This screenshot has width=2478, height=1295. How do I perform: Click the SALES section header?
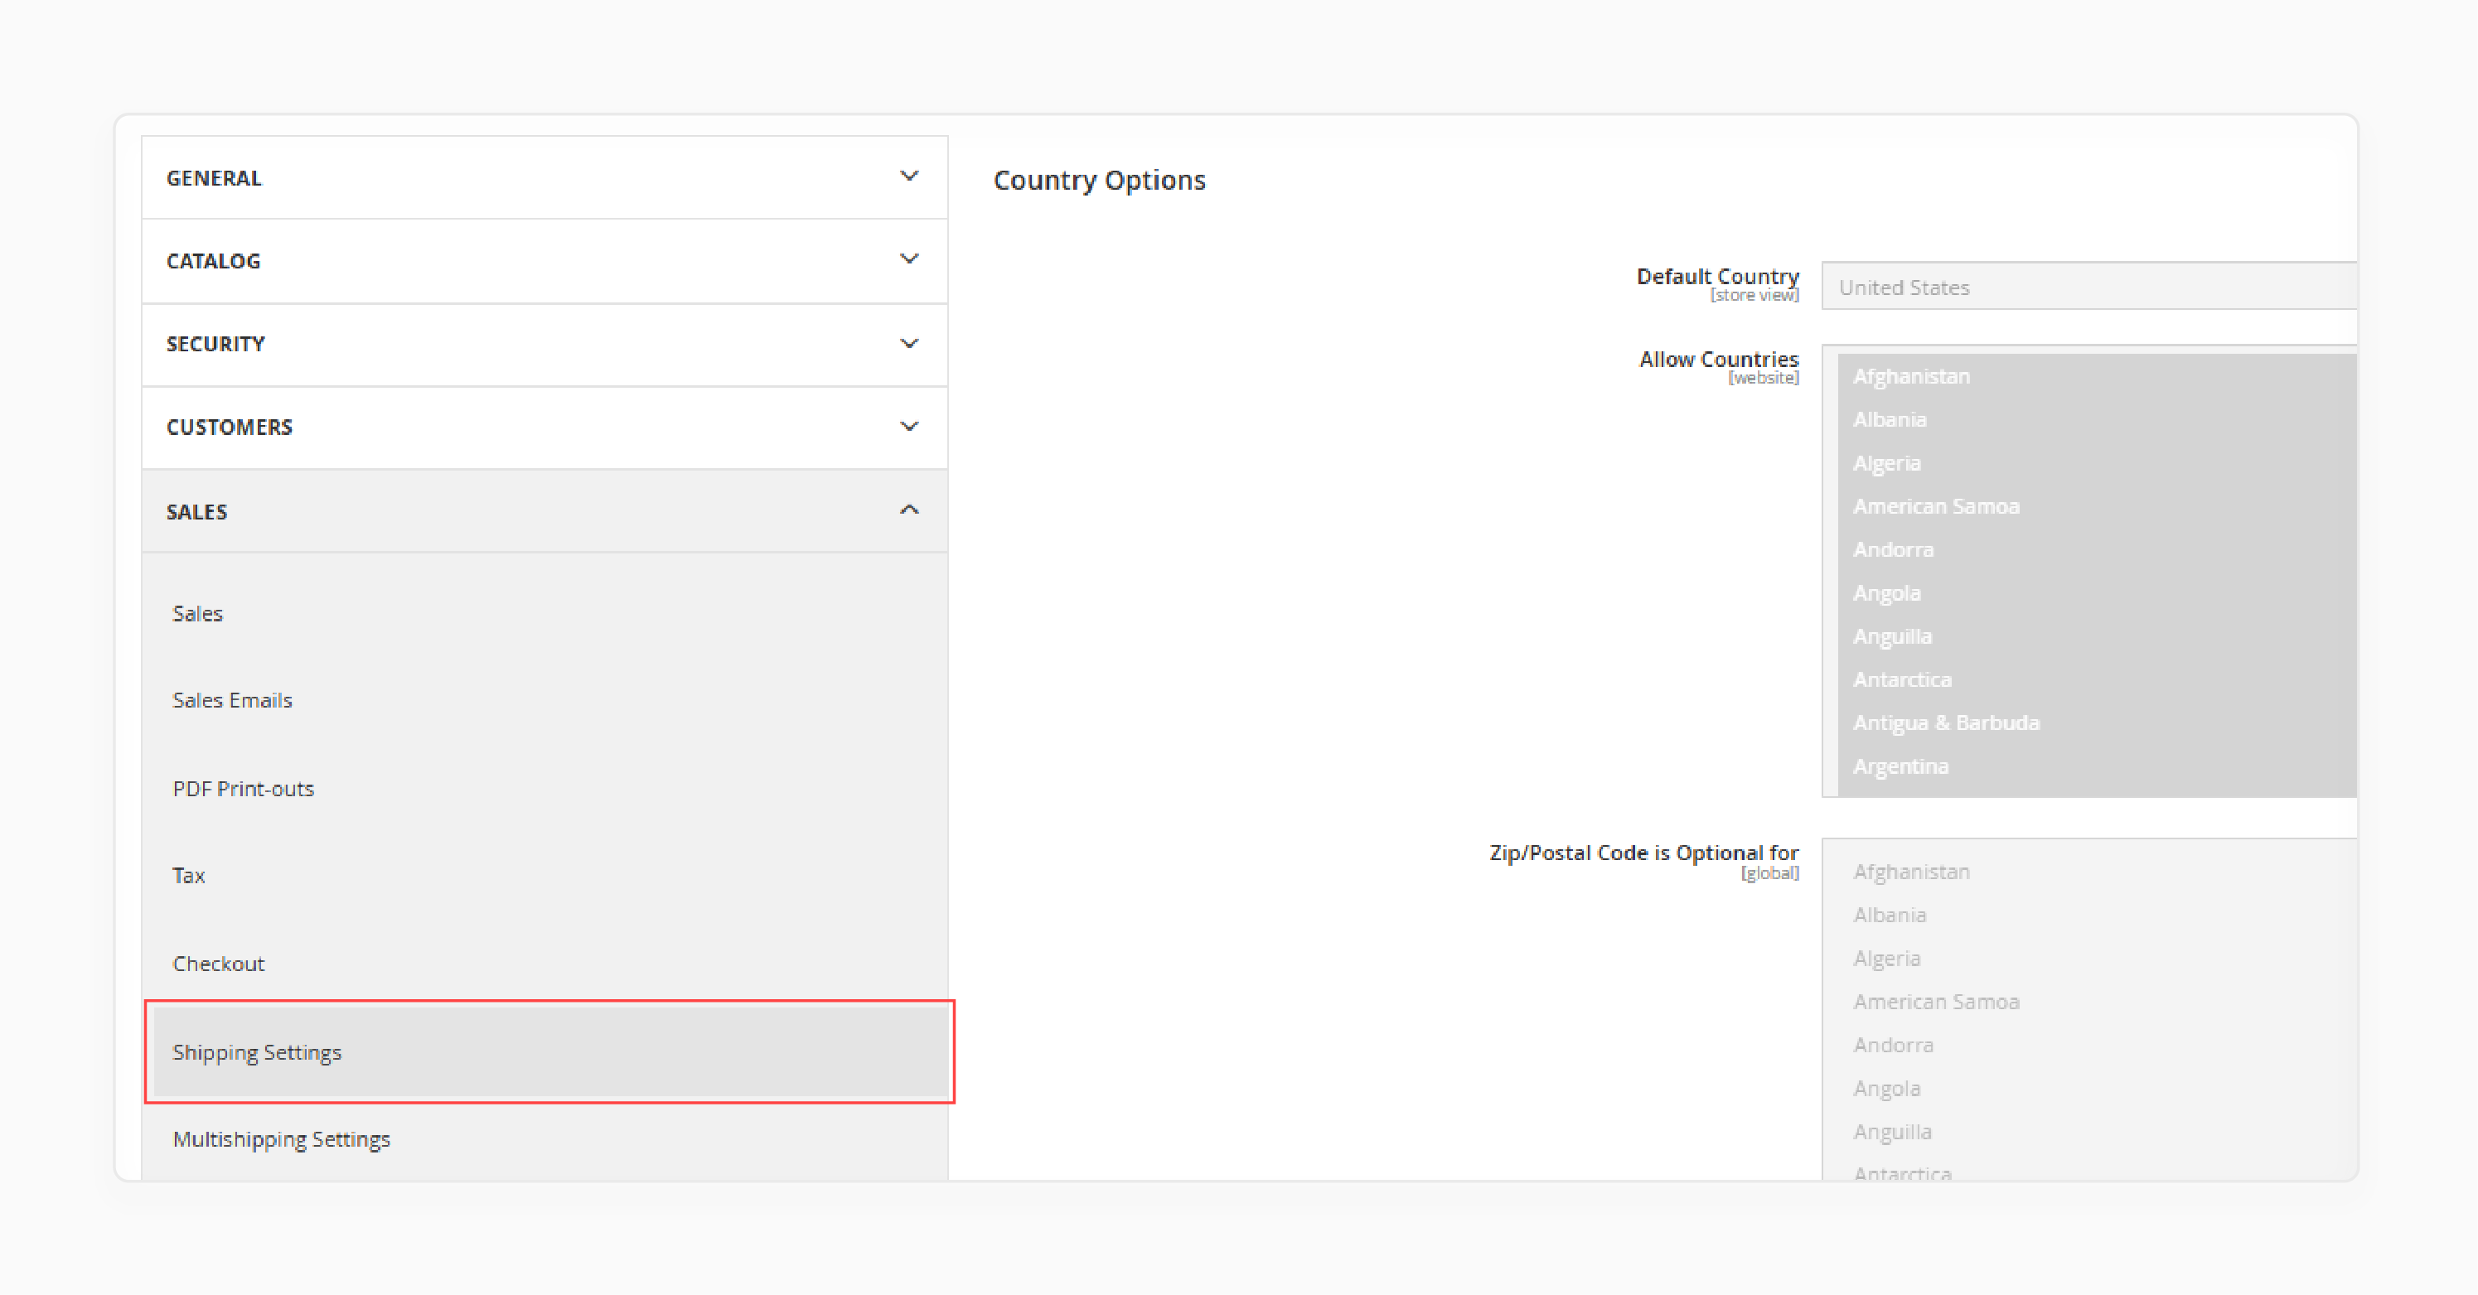(544, 511)
